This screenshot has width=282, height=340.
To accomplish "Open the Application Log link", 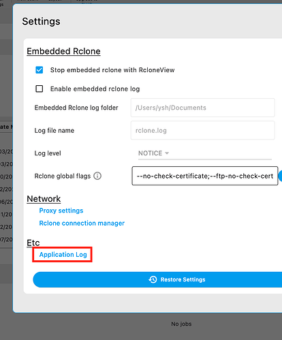I will click(63, 255).
